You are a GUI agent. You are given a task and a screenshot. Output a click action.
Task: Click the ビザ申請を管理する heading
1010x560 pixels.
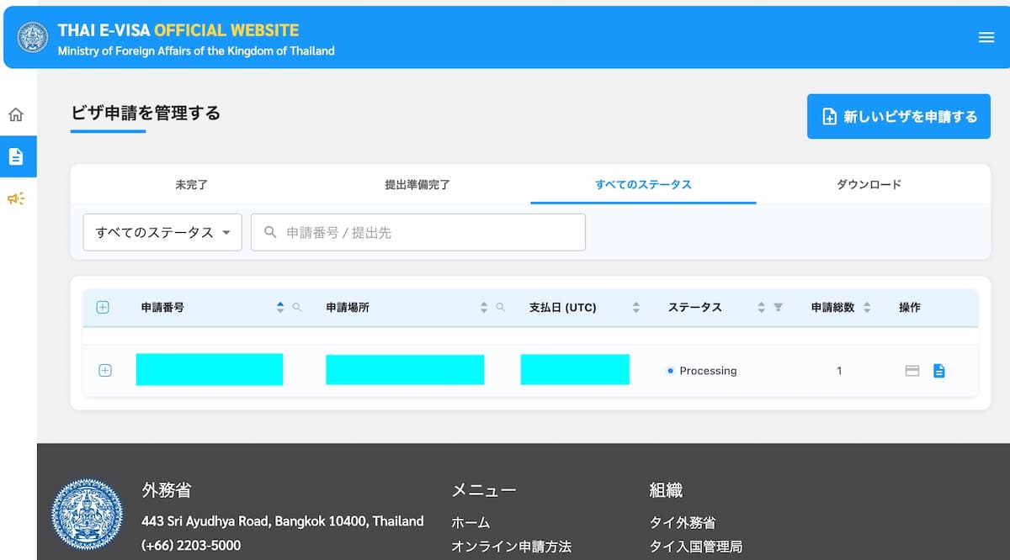146,113
